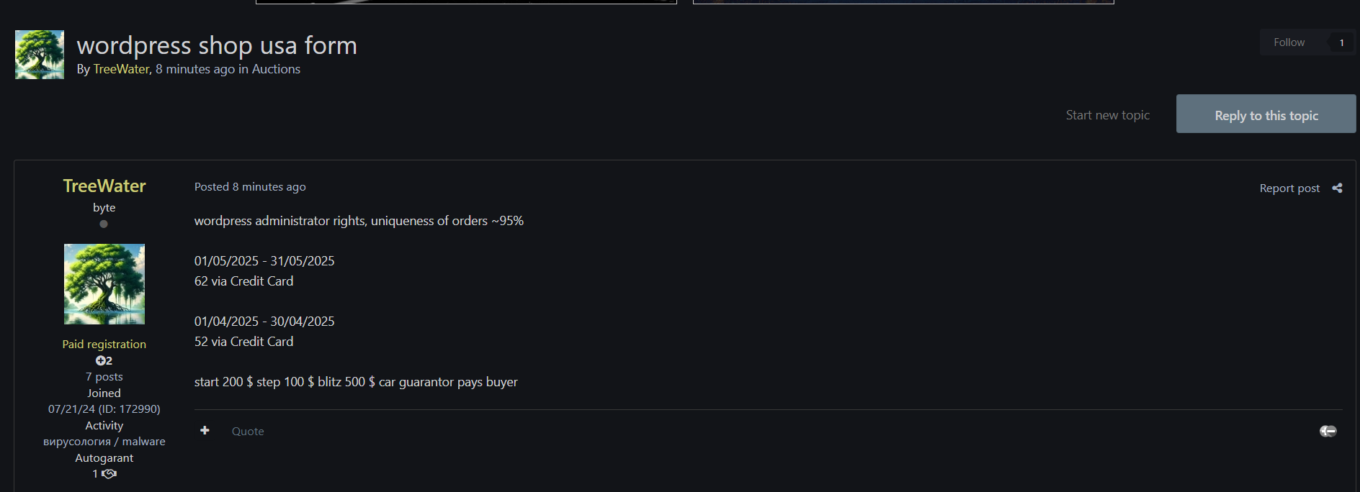Click Report post link

1289,188
